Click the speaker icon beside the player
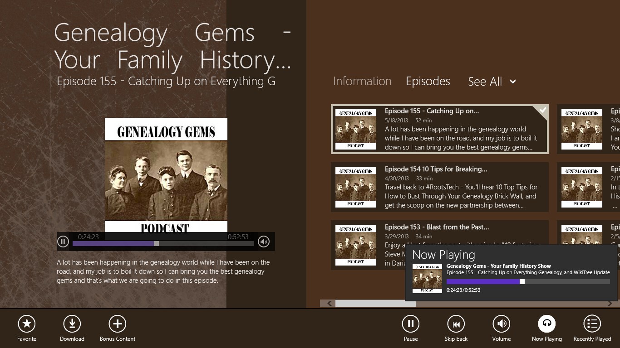 [x=264, y=242]
